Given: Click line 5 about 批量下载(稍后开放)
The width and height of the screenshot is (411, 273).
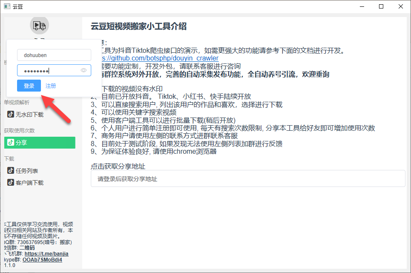Looking at the screenshot, I should 163,121.
